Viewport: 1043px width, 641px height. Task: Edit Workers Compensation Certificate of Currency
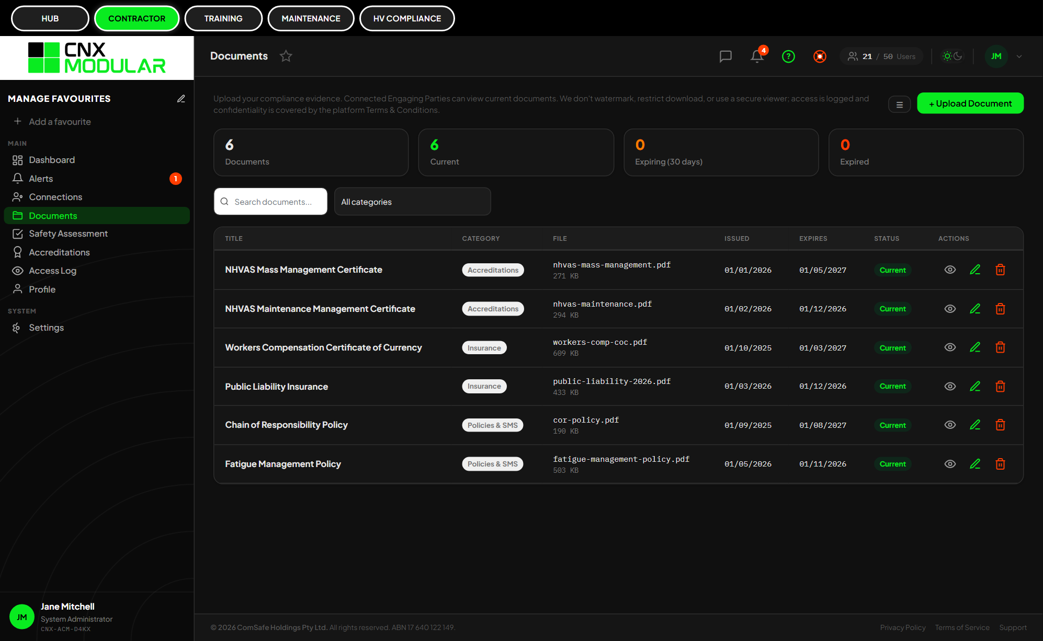pyautogui.click(x=975, y=347)
